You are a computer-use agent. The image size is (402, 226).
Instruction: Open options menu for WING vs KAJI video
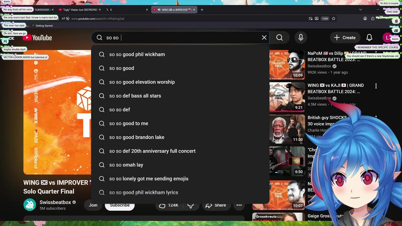(376, 86)
